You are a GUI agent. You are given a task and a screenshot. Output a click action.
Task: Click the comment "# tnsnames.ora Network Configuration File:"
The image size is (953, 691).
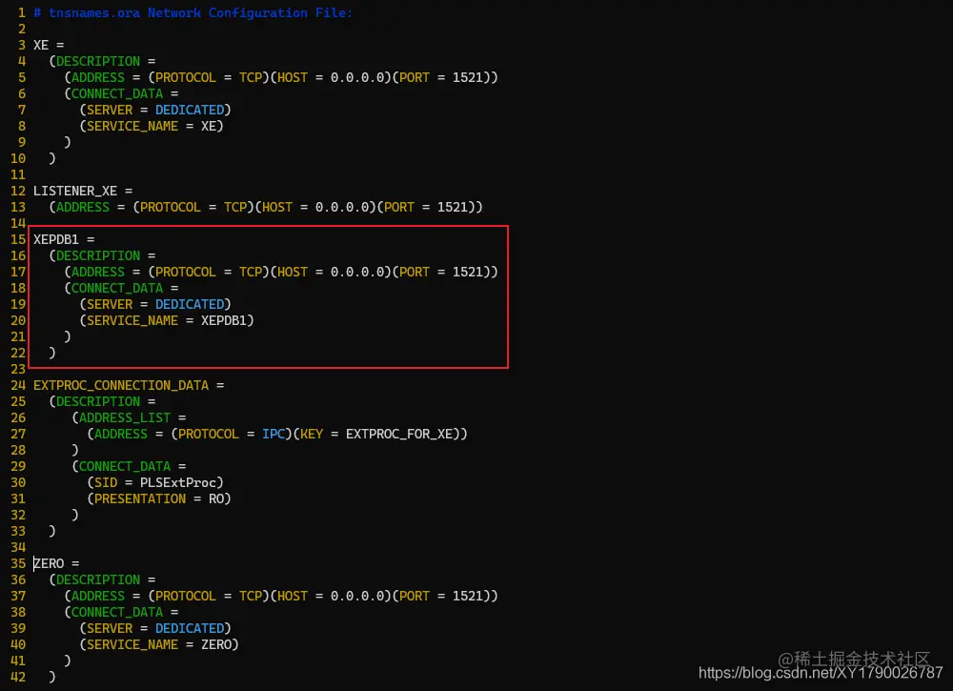(x=193, y=12)
